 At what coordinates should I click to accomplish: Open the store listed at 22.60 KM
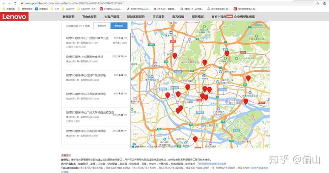coord(96,136)
